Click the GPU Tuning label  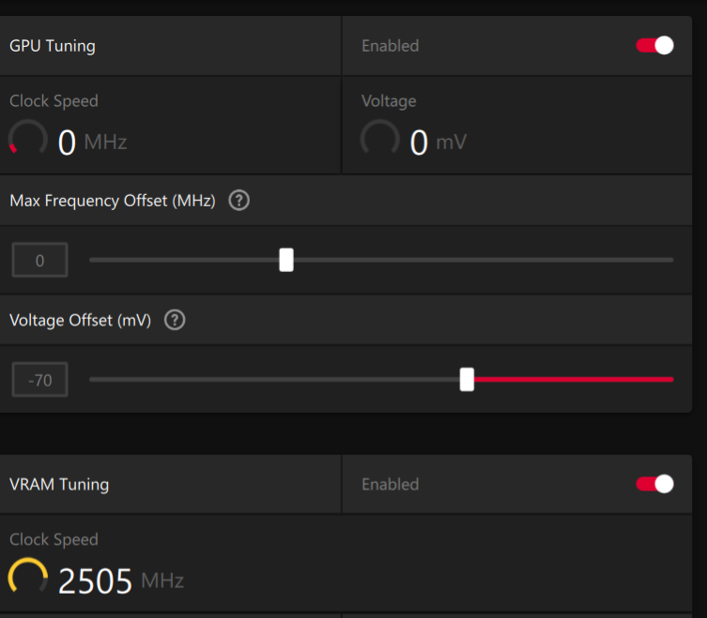53,46
